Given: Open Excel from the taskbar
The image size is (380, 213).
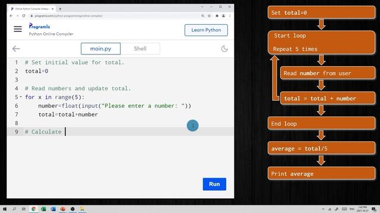Looking at the screenshot, I should coord(43,209).
